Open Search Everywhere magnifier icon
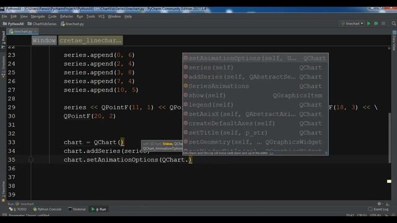Image resolution: width=397 pixels, height=223 pixels. click(x=394, y=24)
